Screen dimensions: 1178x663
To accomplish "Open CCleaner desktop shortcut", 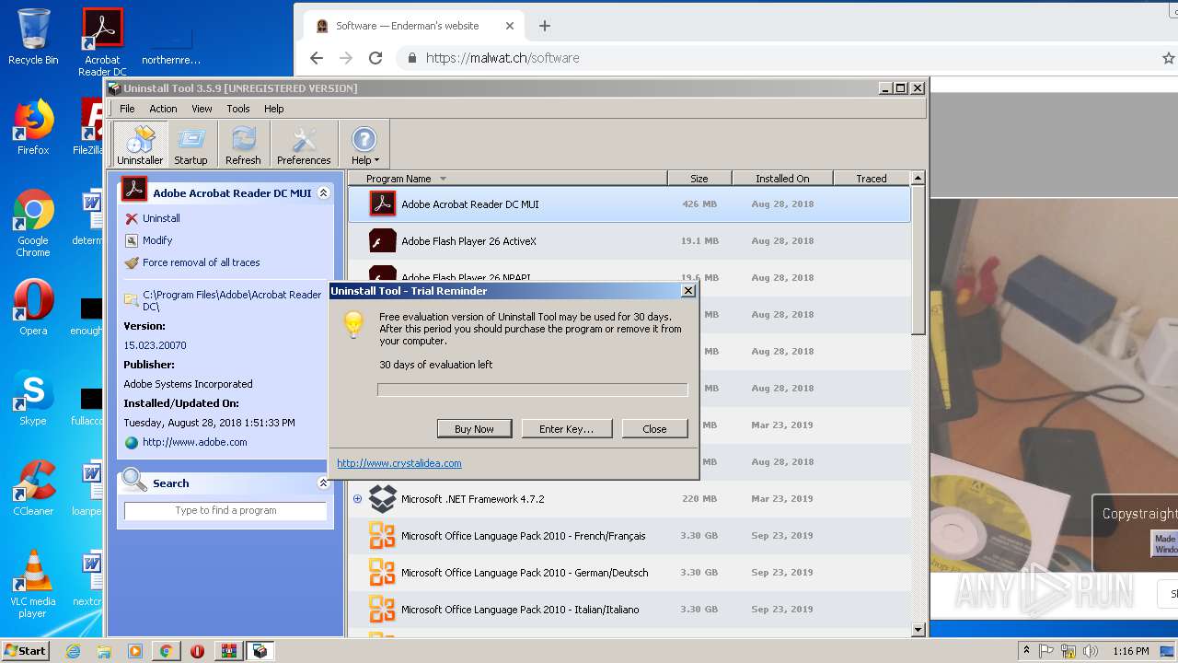I will pos(33,488).
